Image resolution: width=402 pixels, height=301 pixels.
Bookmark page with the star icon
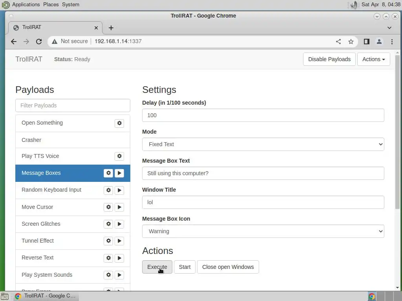click(351, 42)
